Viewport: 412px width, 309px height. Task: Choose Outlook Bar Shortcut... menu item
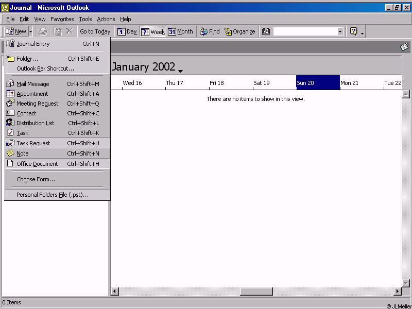(57, 68)
